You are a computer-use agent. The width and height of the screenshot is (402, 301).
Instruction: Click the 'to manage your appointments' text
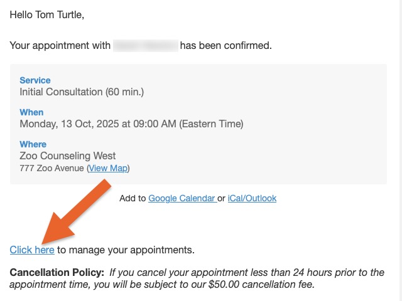click(126, 250)
